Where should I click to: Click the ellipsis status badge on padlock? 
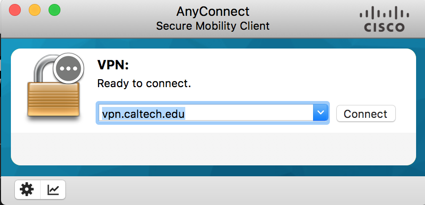[x=69, y=68]
